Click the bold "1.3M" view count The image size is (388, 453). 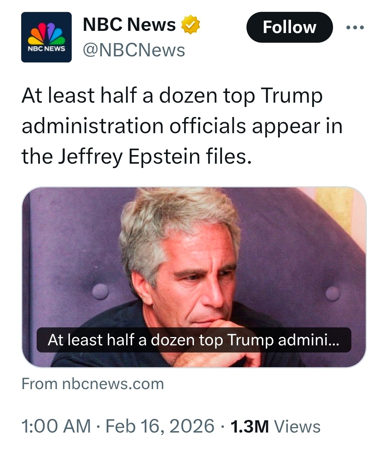tap(249, 426)
